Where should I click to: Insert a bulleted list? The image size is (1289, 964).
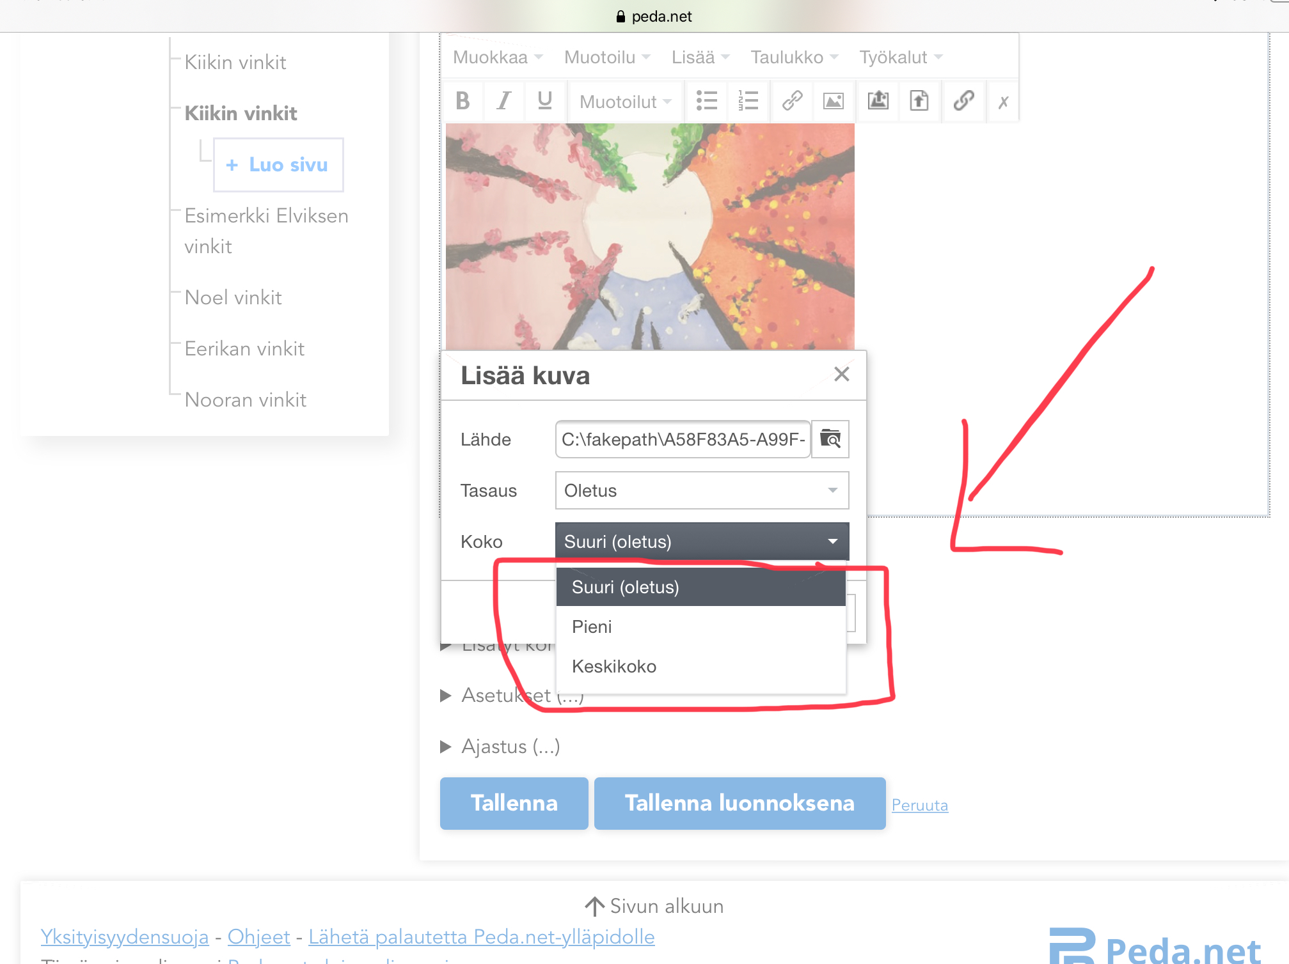pyautogui.click(x=706, y=101)
